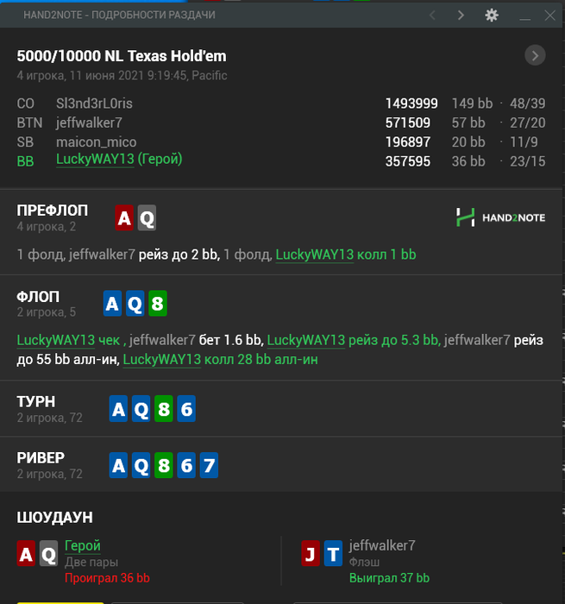Open the Герой link in the Шоудаун section
Viewport: 565px width, 604px height.
click(x=83, y=545)
